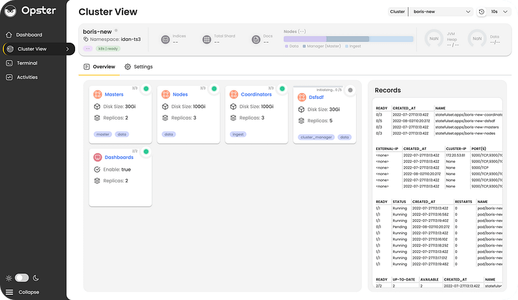Image resolution: width=518 pixels, height=300 pixels.
Task: Click the namespace tag icon
Action: click(x=86, y=39)
